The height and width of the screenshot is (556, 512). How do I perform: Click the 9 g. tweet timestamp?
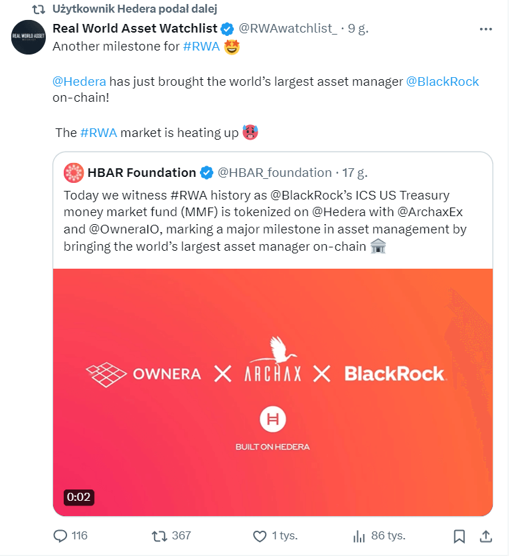[357, 29]
